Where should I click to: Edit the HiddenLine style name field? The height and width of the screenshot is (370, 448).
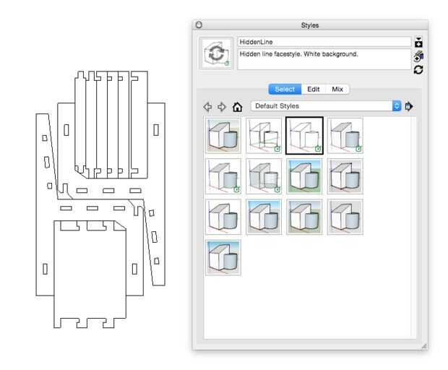tap(324, 42)
